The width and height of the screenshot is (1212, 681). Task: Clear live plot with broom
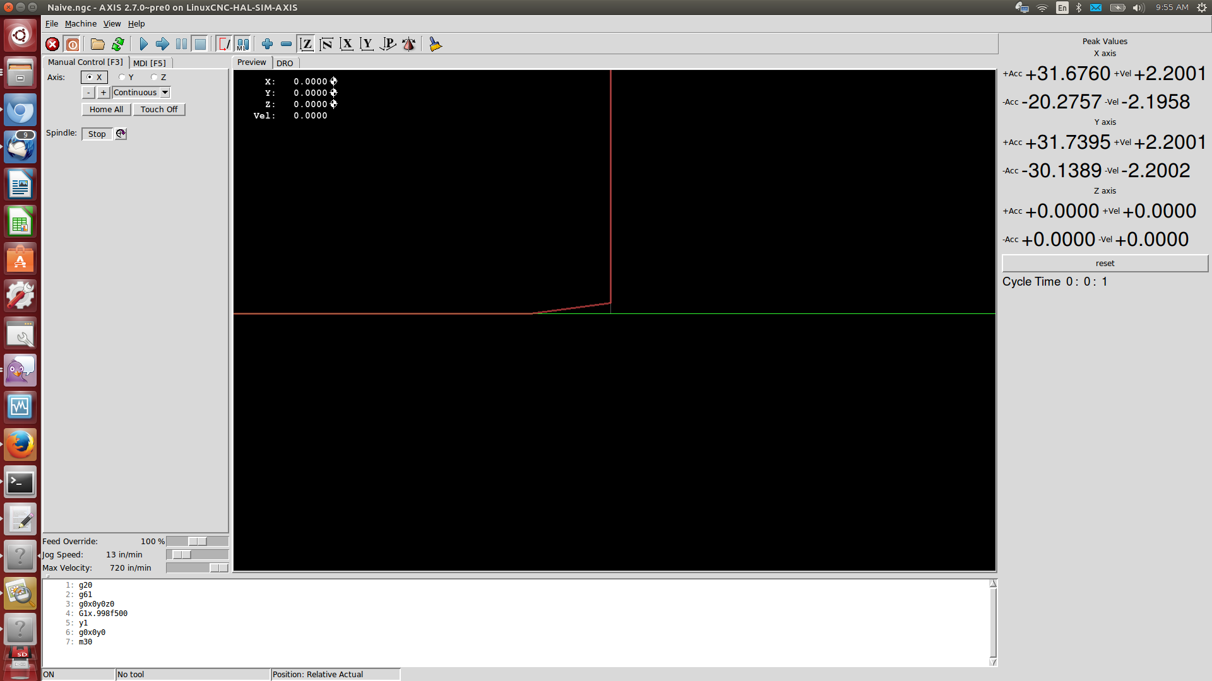click(435, 44)
